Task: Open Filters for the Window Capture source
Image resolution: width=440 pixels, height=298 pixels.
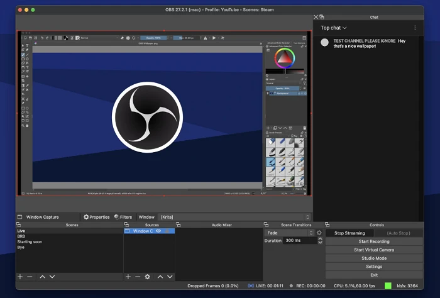Action: click(x=123, y=217)
